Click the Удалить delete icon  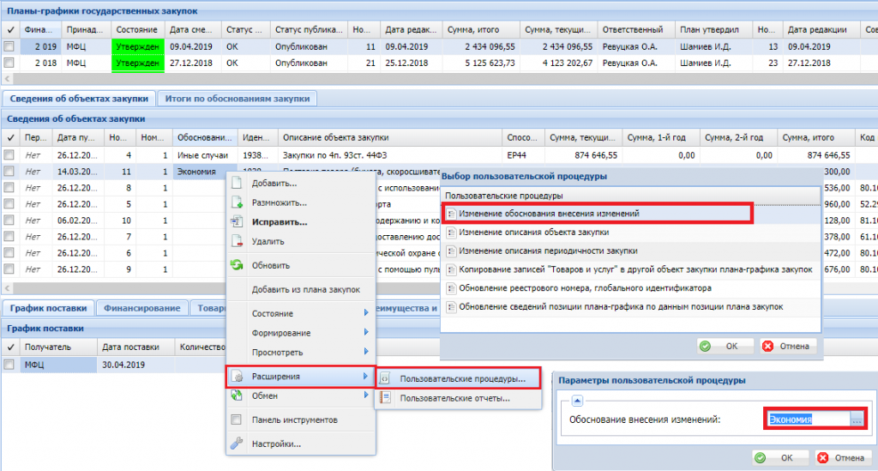point(238,241)
